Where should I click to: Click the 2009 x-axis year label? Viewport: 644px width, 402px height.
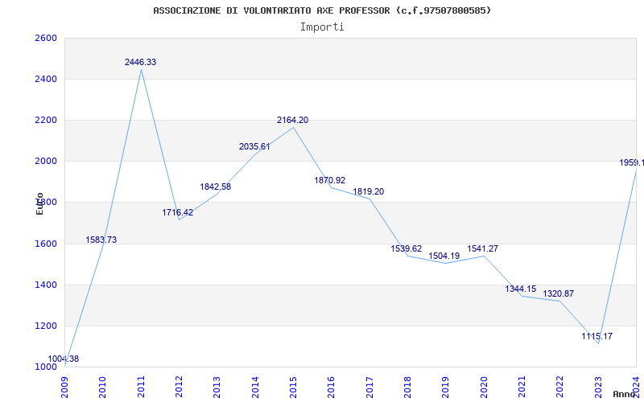[65, 388]
